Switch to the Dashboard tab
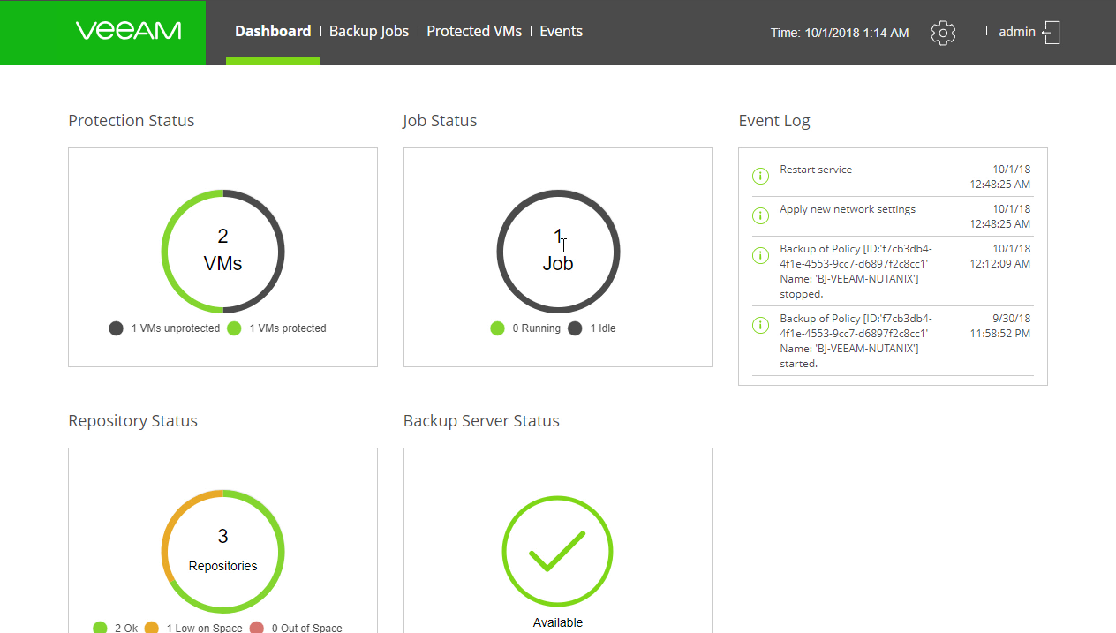1116x633 pixels. (273, 31)
